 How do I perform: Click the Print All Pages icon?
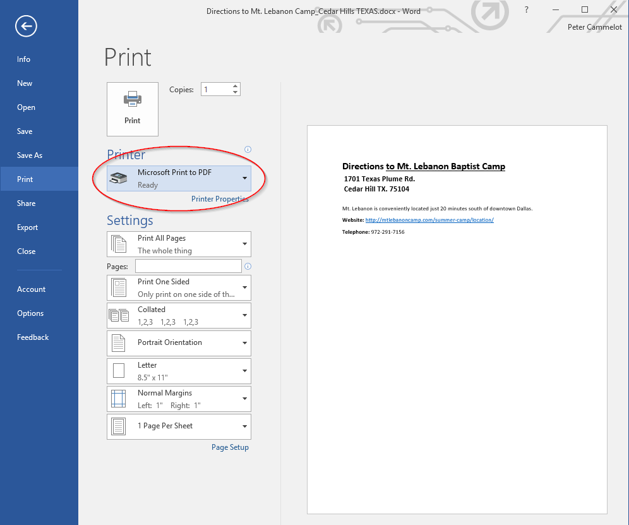pos(119,244)
